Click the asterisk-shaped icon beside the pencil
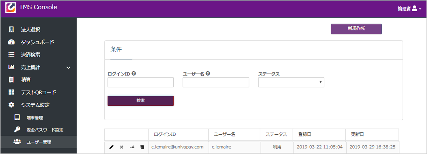Viewport: 427px width, 154px height. 122,147
